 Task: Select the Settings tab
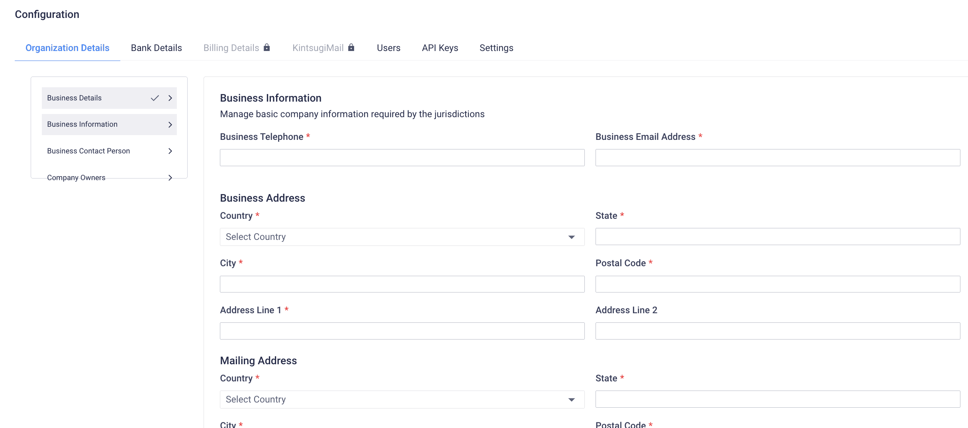[496, 47]
